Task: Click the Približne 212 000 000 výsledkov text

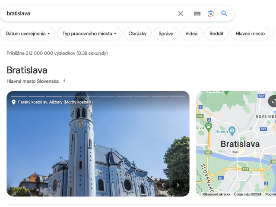Action: click(x=57, y=53)
